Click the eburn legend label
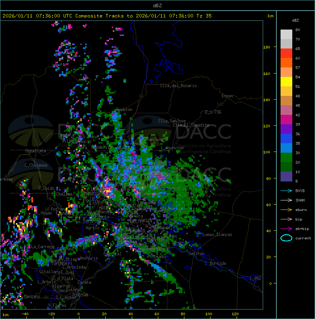The image size is (315, 319). [301, 210]
